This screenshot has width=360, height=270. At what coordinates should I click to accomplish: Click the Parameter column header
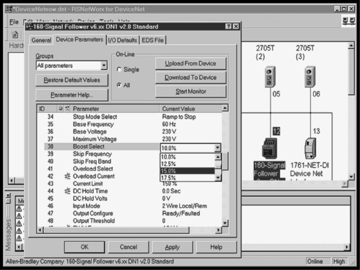point(115,108)
